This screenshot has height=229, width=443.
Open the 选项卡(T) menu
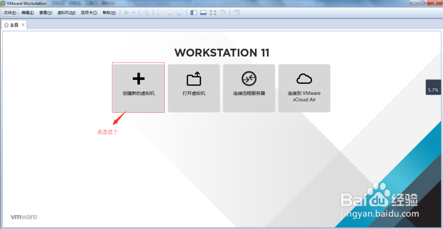pos(89,13)
